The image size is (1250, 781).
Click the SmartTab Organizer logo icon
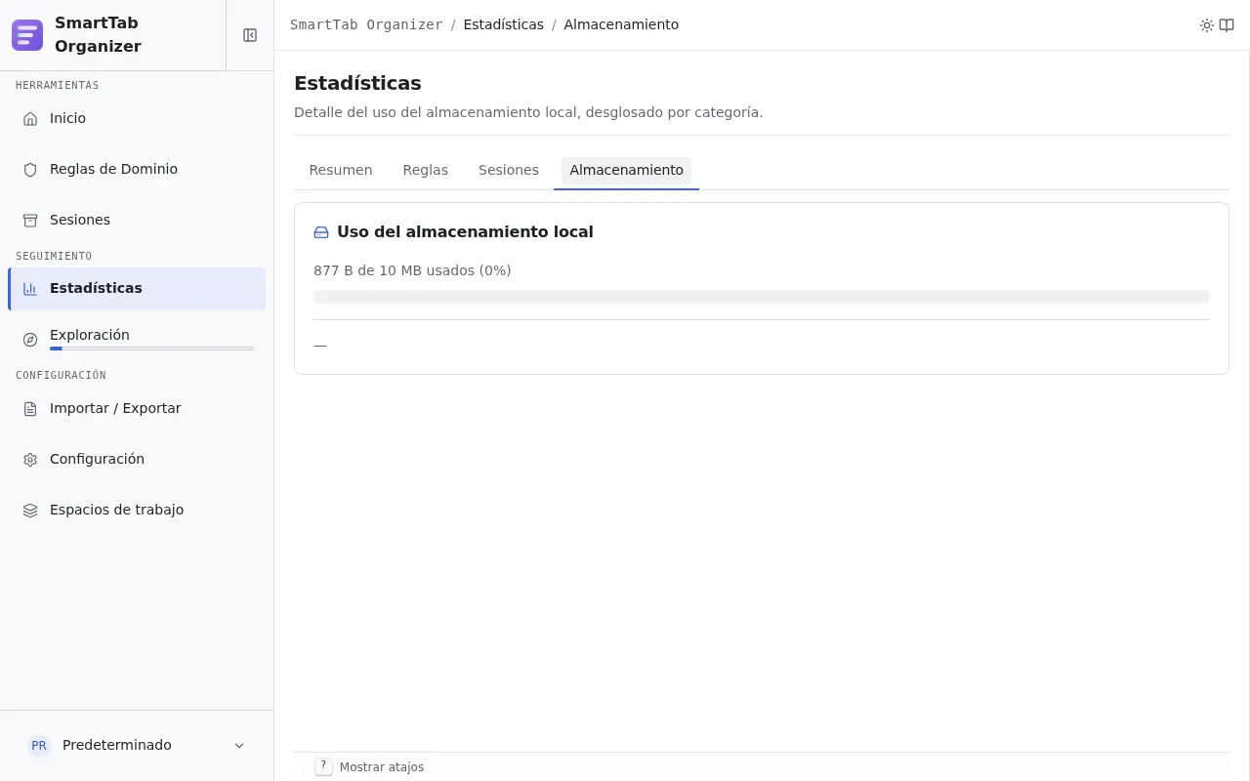point(27,35)
